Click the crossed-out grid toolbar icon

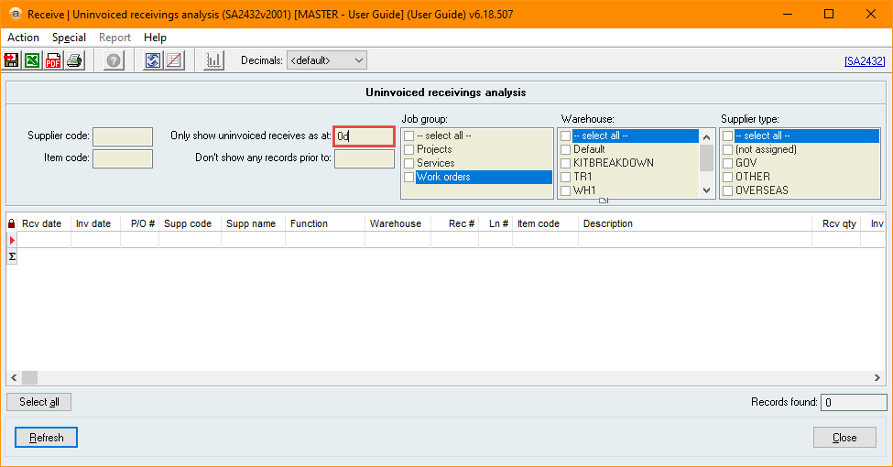tap(174, 61)
